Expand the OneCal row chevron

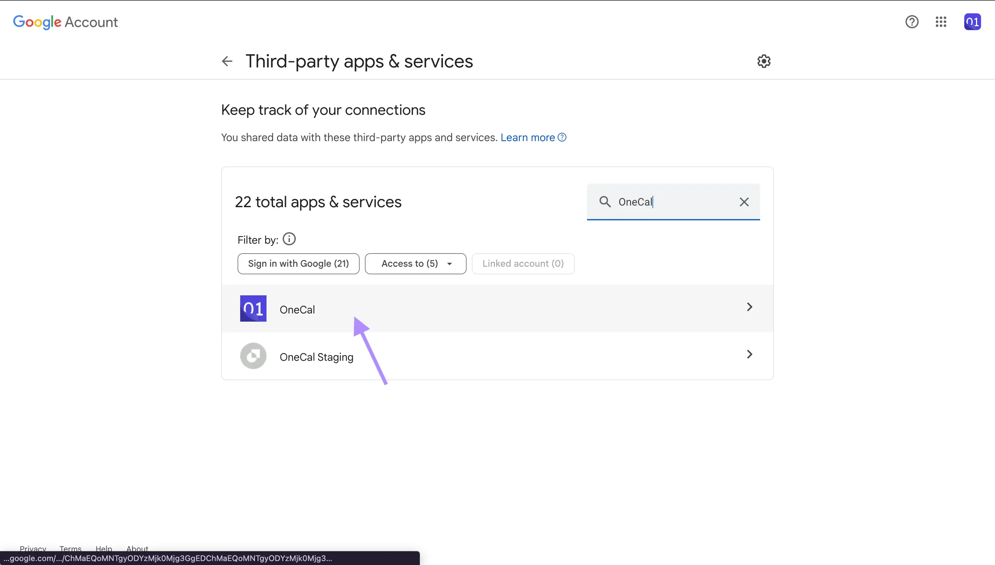coord(749,307)
